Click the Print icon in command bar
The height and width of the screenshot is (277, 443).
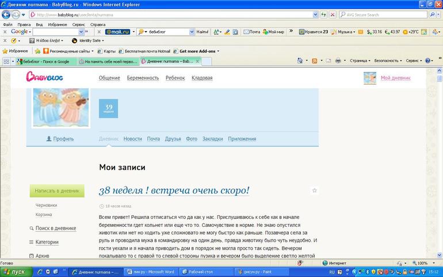[x=338, y=60]
